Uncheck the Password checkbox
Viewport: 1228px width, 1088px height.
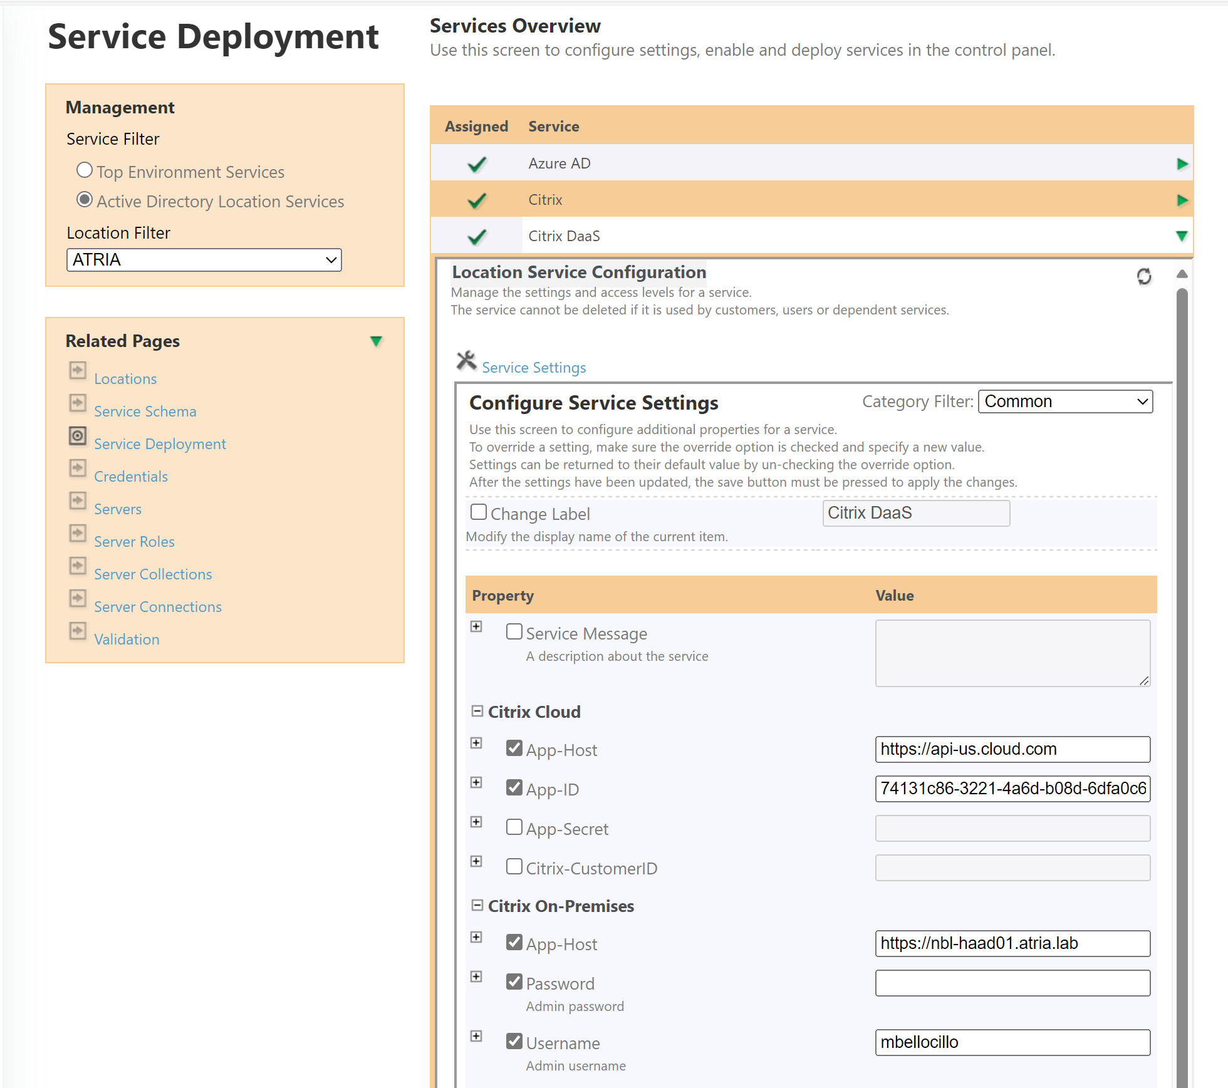[x=514, y=982]
